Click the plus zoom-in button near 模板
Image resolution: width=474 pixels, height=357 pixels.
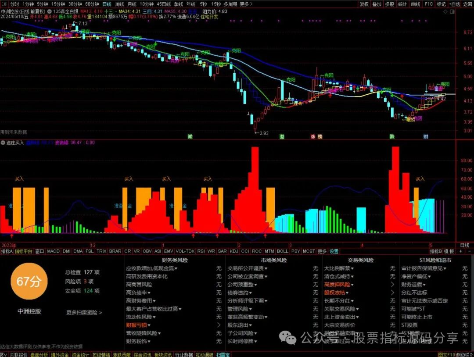pos(461,251)
